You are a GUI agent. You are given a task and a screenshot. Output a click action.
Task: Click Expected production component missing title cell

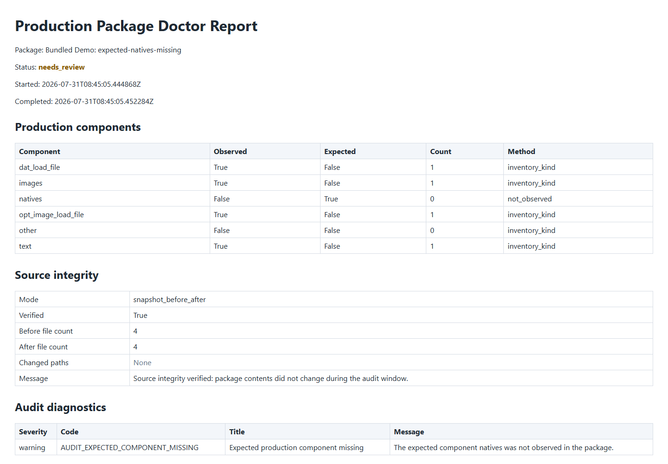tap(308, 447)
